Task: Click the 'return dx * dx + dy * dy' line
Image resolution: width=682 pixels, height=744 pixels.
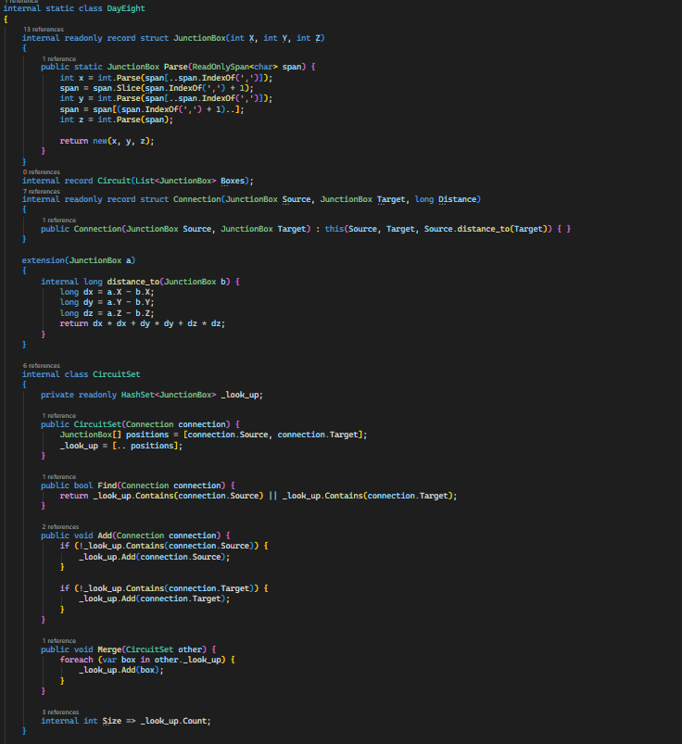Action: (143, 323)
